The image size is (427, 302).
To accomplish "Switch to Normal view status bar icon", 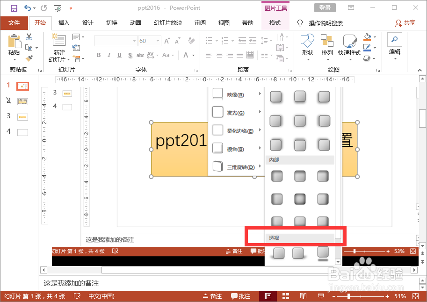I will (268, 296).
